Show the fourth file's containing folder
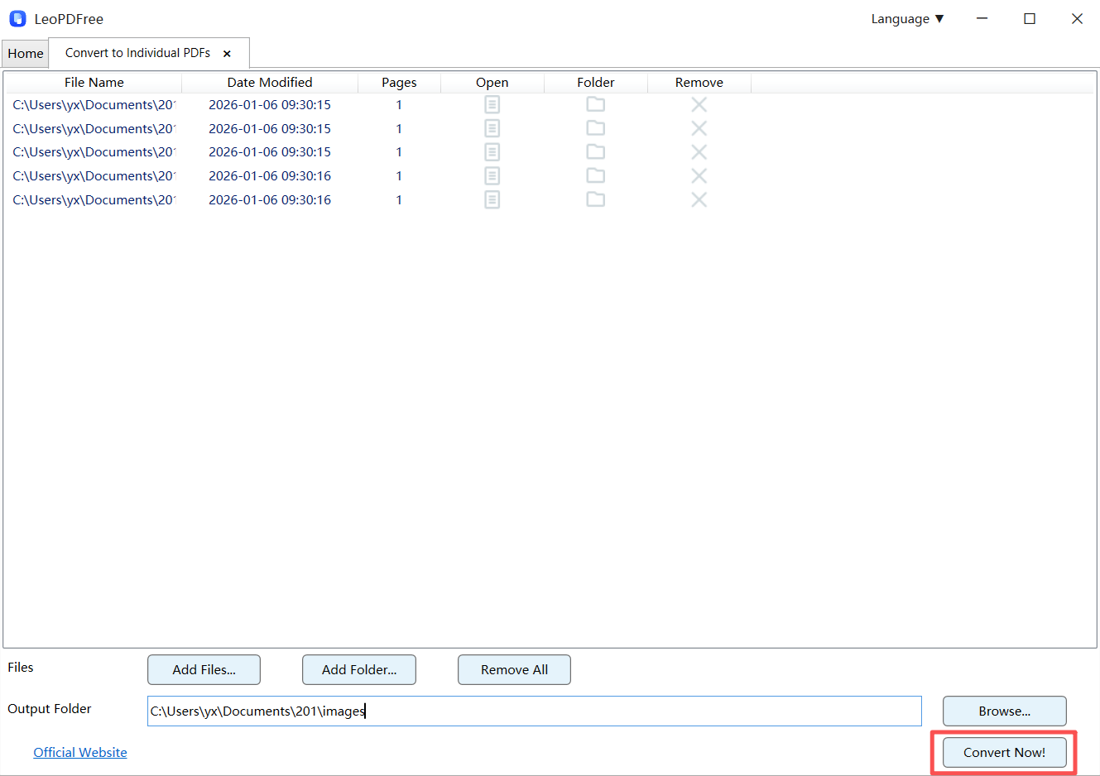The width and height of the screenshot is (1100, 776). coord(595,175)
